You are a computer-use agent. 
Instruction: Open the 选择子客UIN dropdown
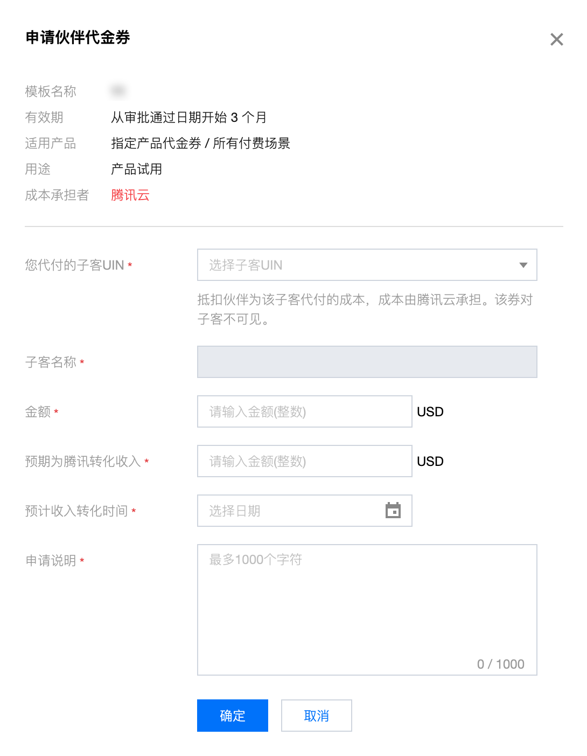pos(355,265)
